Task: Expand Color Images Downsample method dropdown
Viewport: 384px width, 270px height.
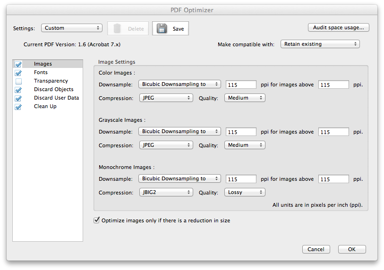Action: [x=179, y=84]
